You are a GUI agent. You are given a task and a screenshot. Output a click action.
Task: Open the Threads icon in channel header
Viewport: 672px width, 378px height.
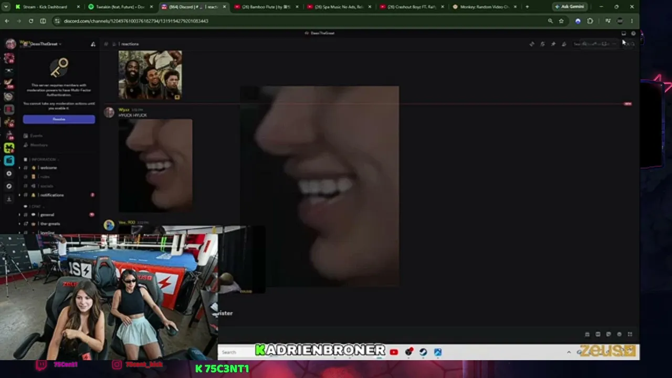click(532, 44)
